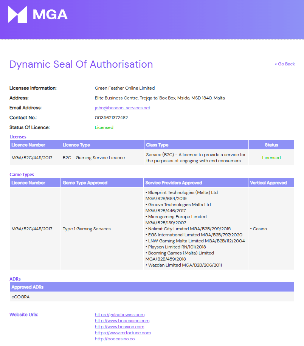
Task: Click the Vertical Approved column header
Action: [271, 183]
